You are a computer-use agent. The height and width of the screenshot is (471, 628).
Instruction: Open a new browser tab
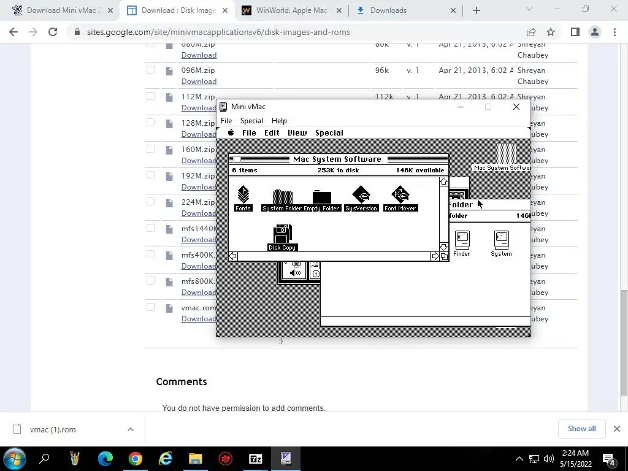(476, 10)
